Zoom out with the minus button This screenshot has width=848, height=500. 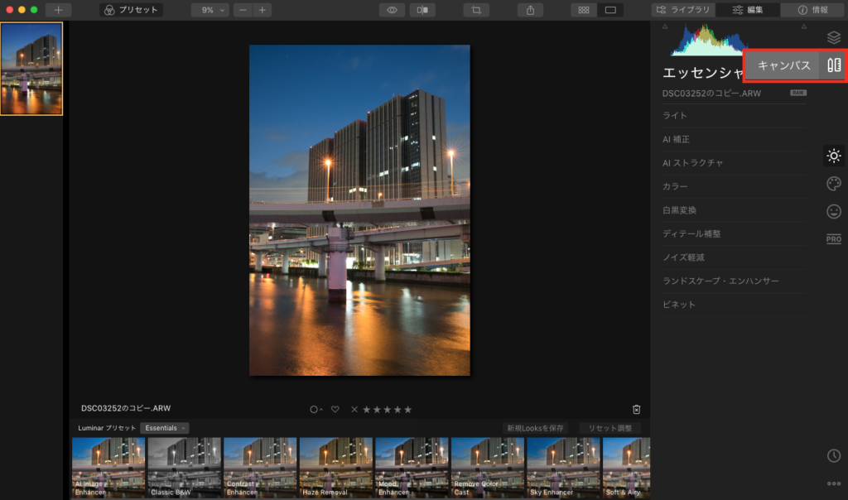(243, 10)
